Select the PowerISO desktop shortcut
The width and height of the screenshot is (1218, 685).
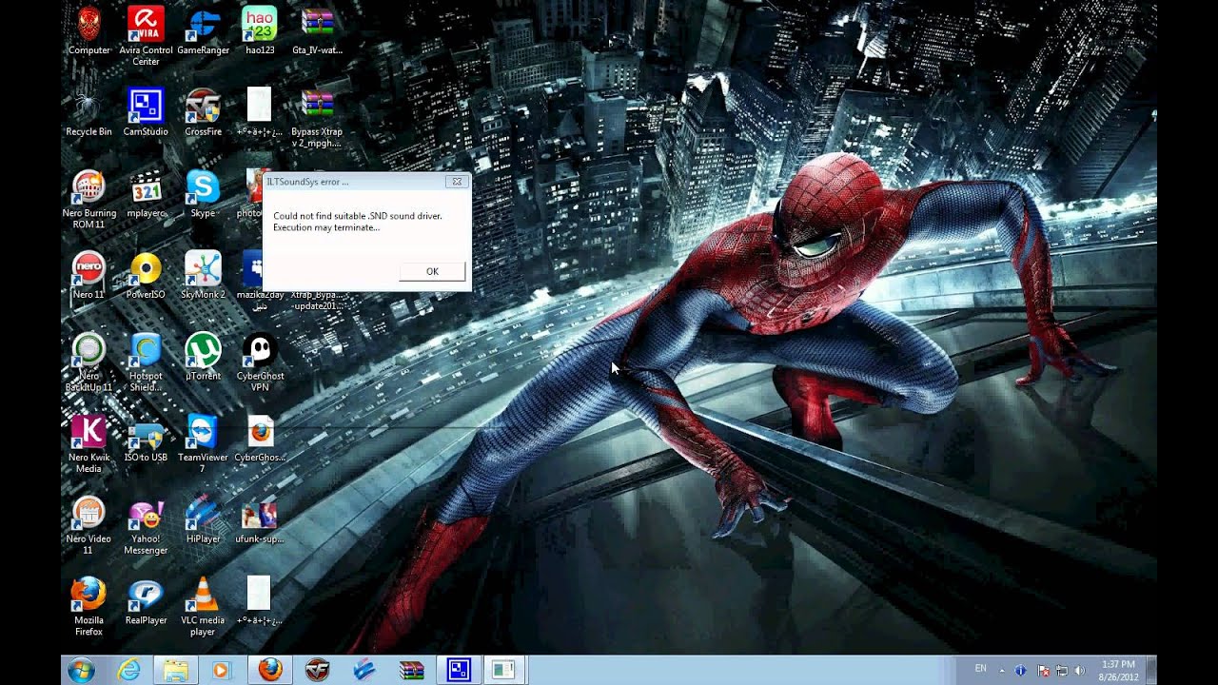pos(146,276)
